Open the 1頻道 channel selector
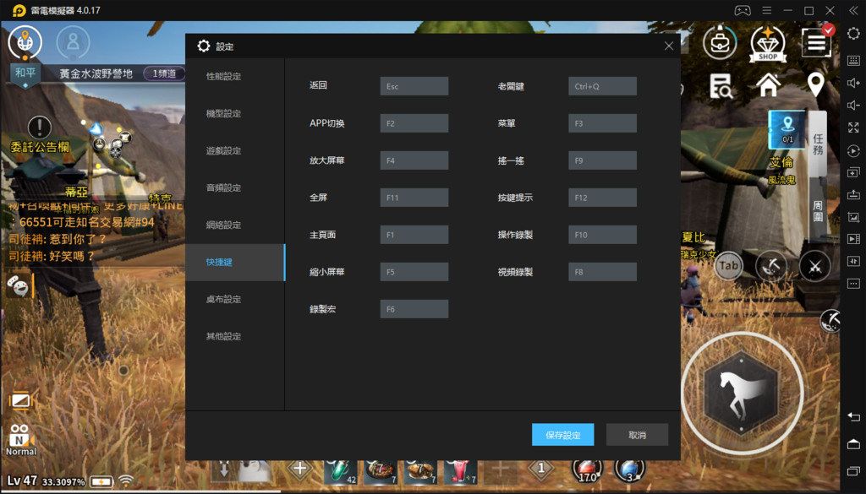The width and height of the screenshot is (866, 494). pyautogui.click(x=163, y=73)
